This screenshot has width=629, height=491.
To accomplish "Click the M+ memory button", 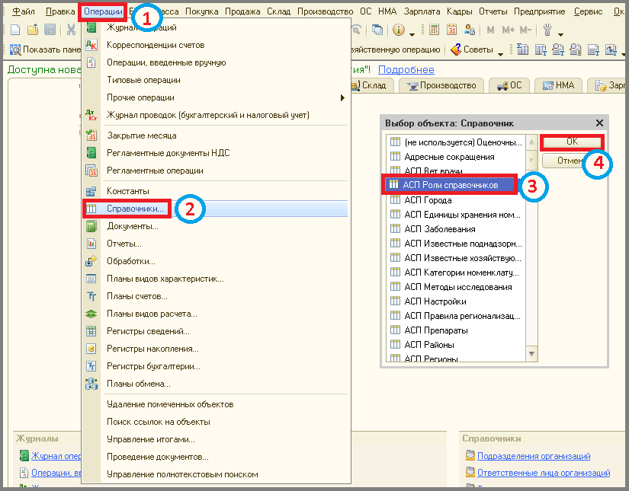I will [508, 30].
